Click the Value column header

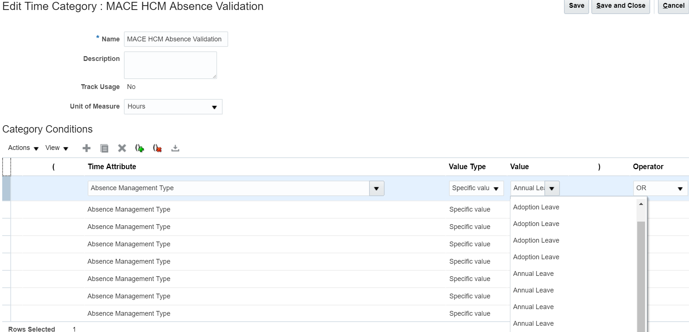click(519, 167)
